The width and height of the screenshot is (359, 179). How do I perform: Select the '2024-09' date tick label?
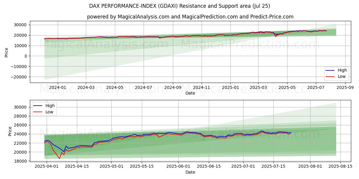click(173, 88)
